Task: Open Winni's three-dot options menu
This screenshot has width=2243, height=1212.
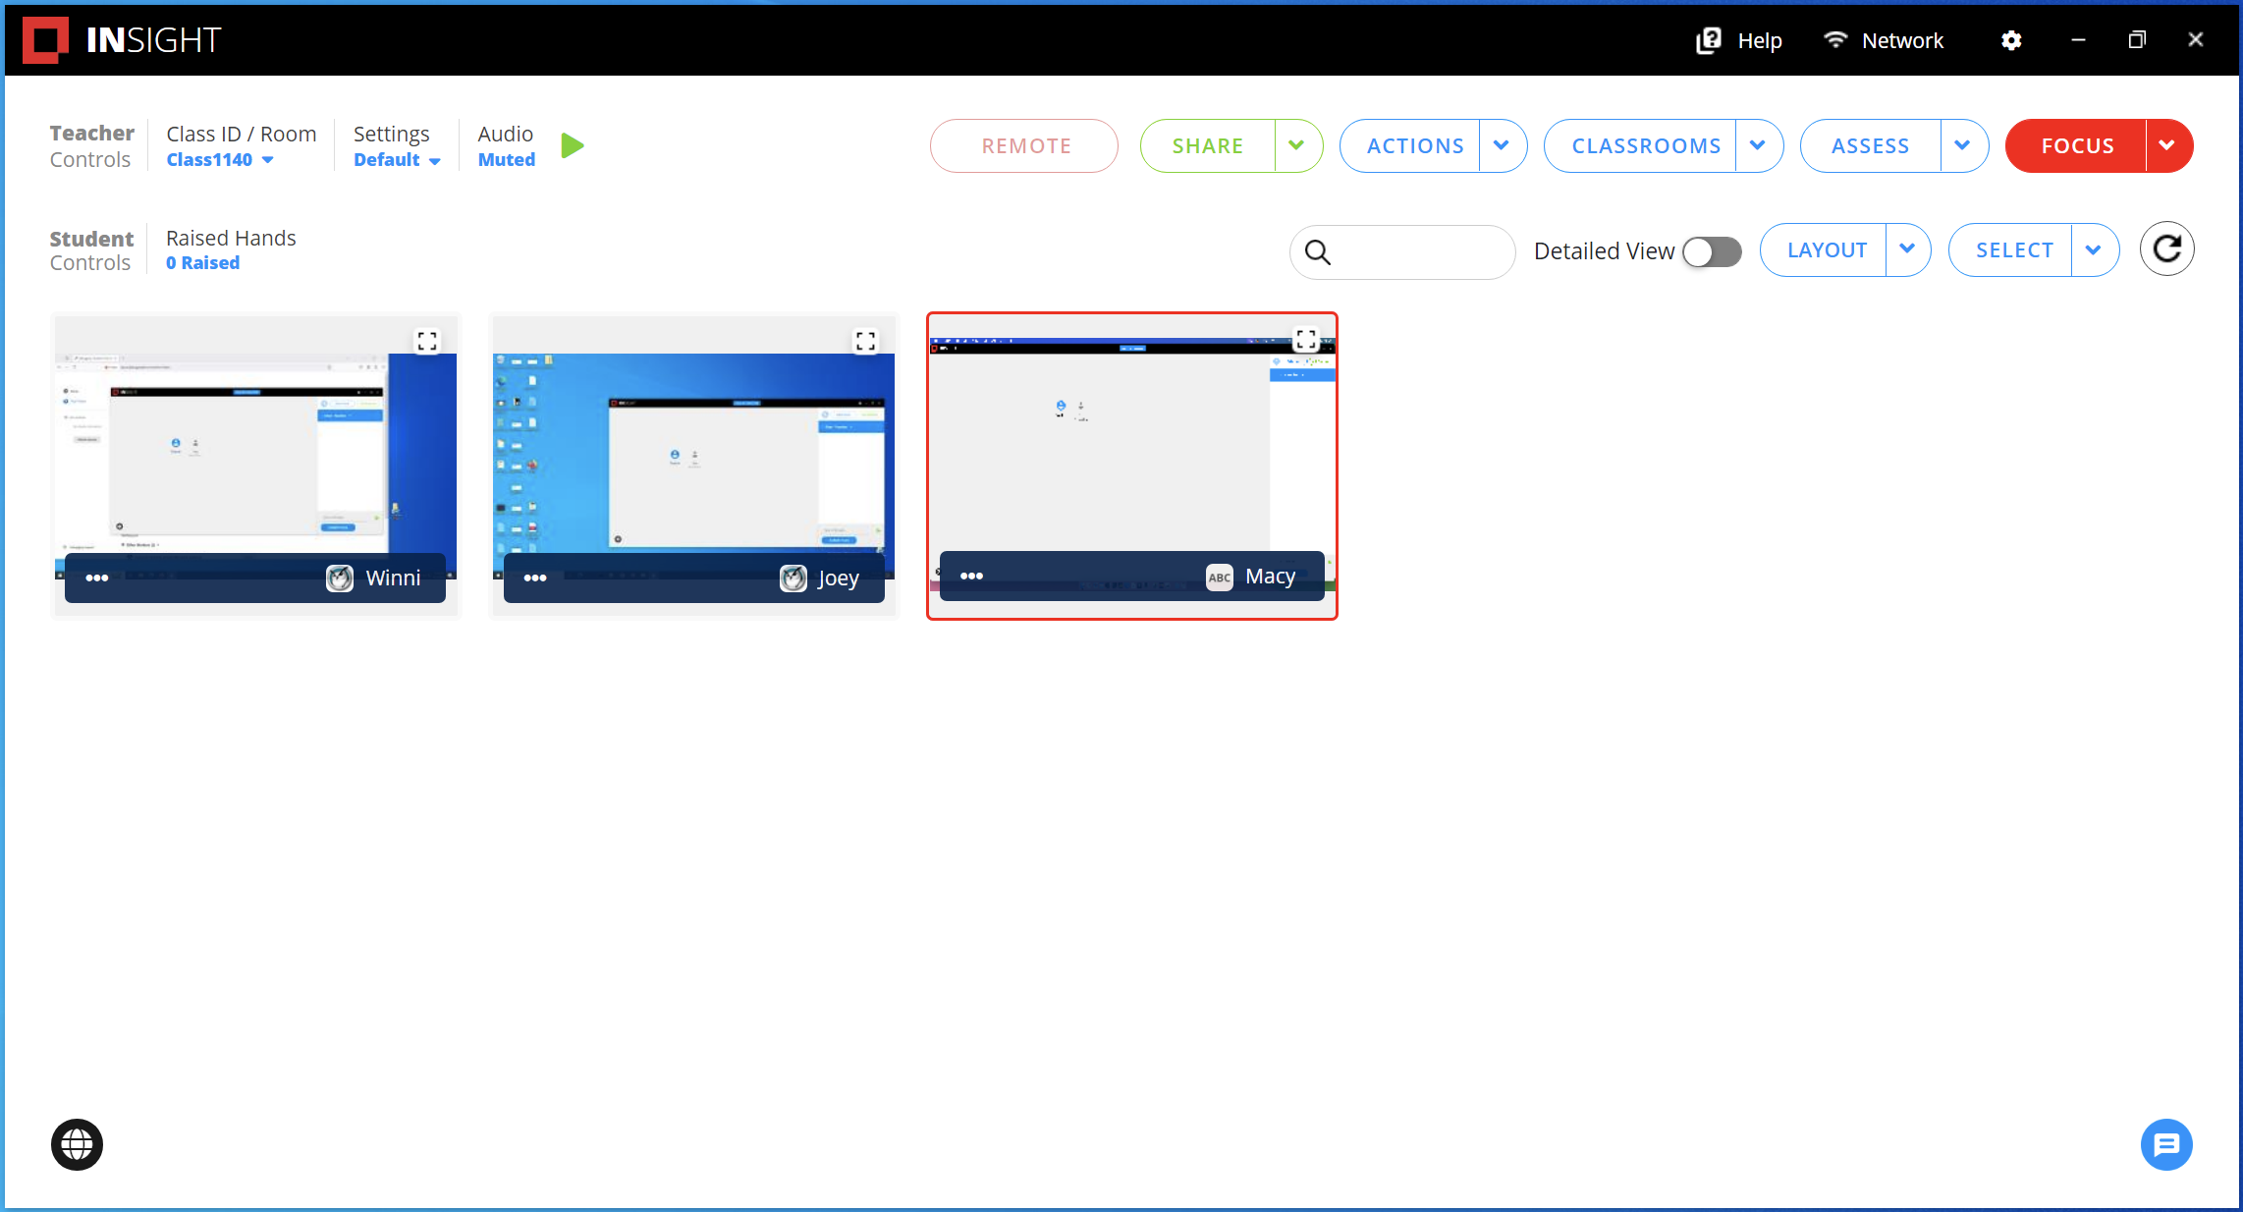Action: [96, 578]
